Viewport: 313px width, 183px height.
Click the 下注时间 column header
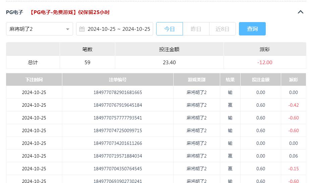(x=34, y=80)
